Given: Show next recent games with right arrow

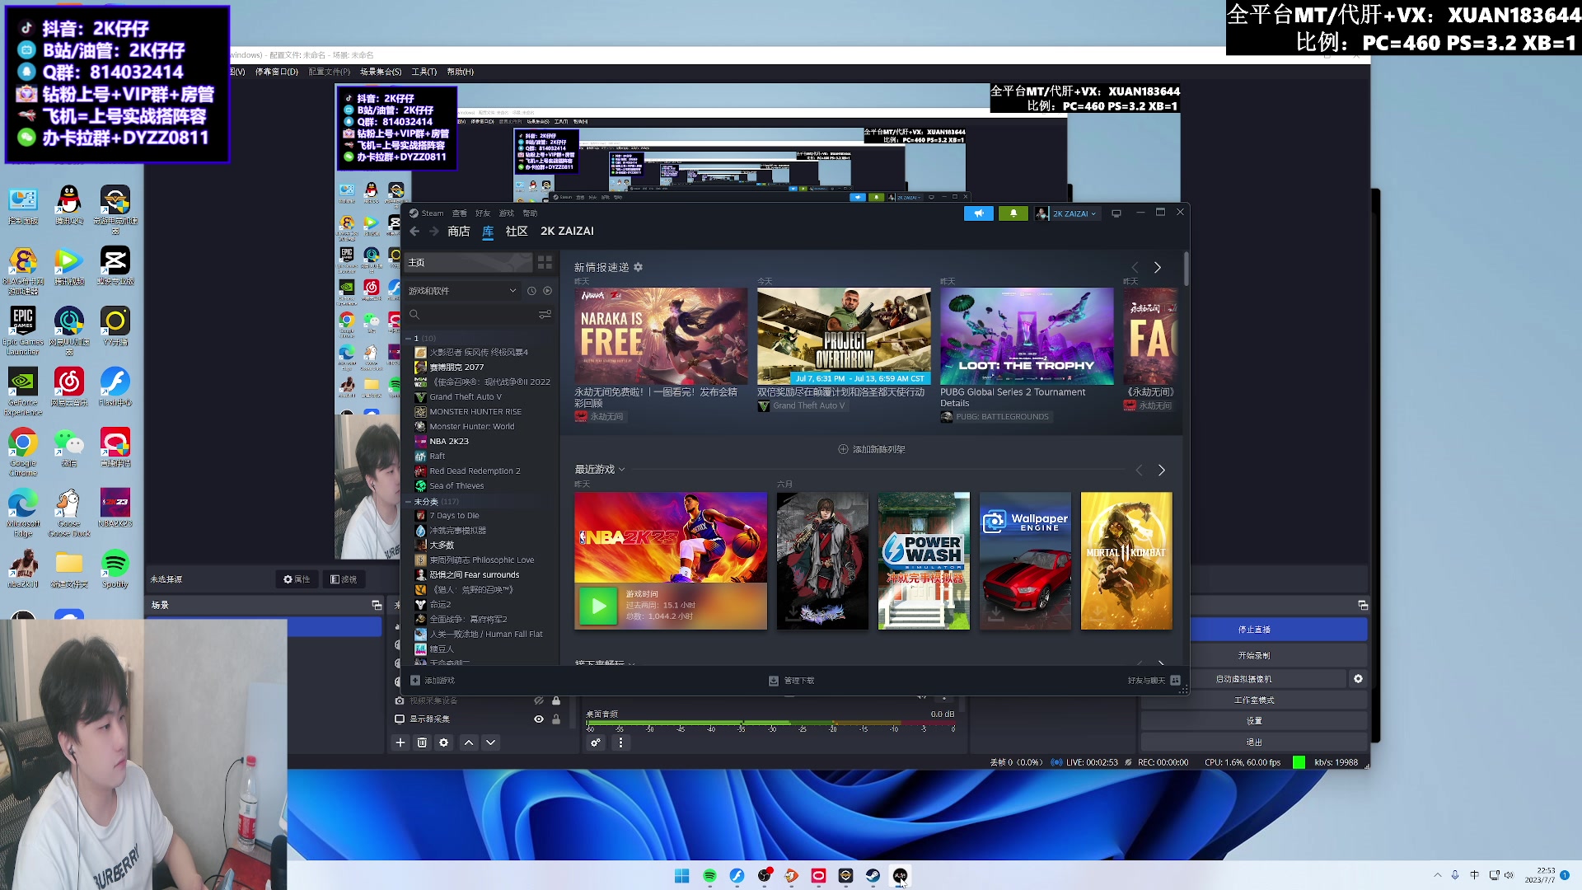Looking at the screenshot, I should coord(1162,470).
